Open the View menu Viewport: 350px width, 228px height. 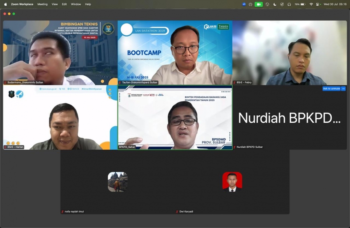point(54,4)
